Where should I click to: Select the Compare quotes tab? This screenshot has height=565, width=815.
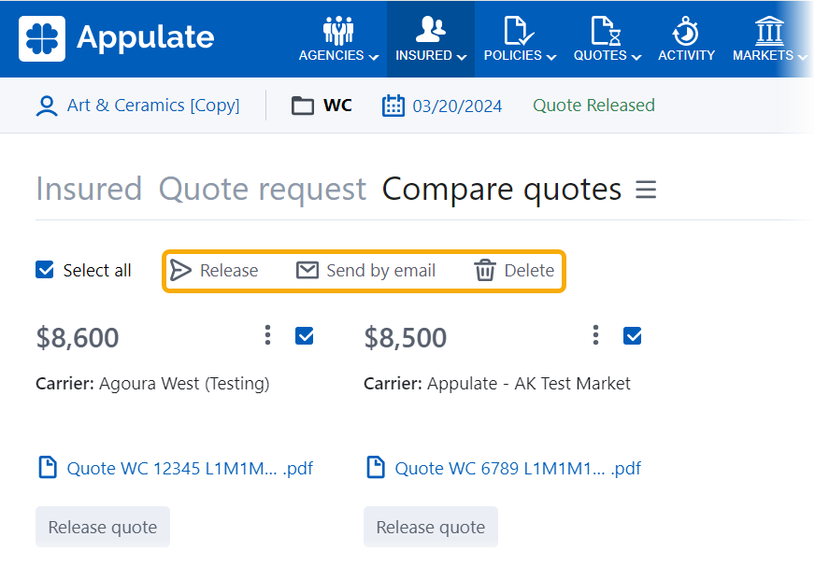[x=502, y=189]
